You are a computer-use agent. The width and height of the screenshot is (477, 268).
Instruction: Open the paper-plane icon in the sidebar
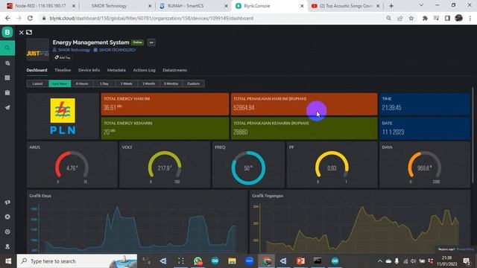tap(7, 107)
